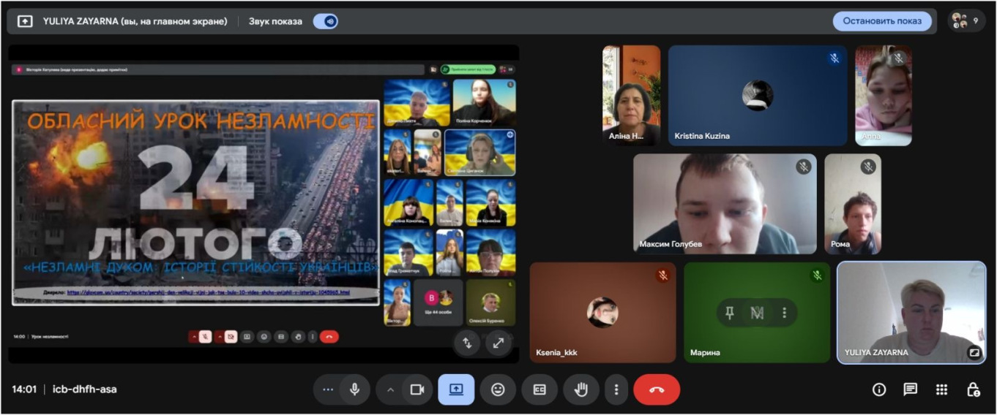997x415 pixels.
Task: Open the three-dot menu on Марина's tile
Action: pos(784,313)
